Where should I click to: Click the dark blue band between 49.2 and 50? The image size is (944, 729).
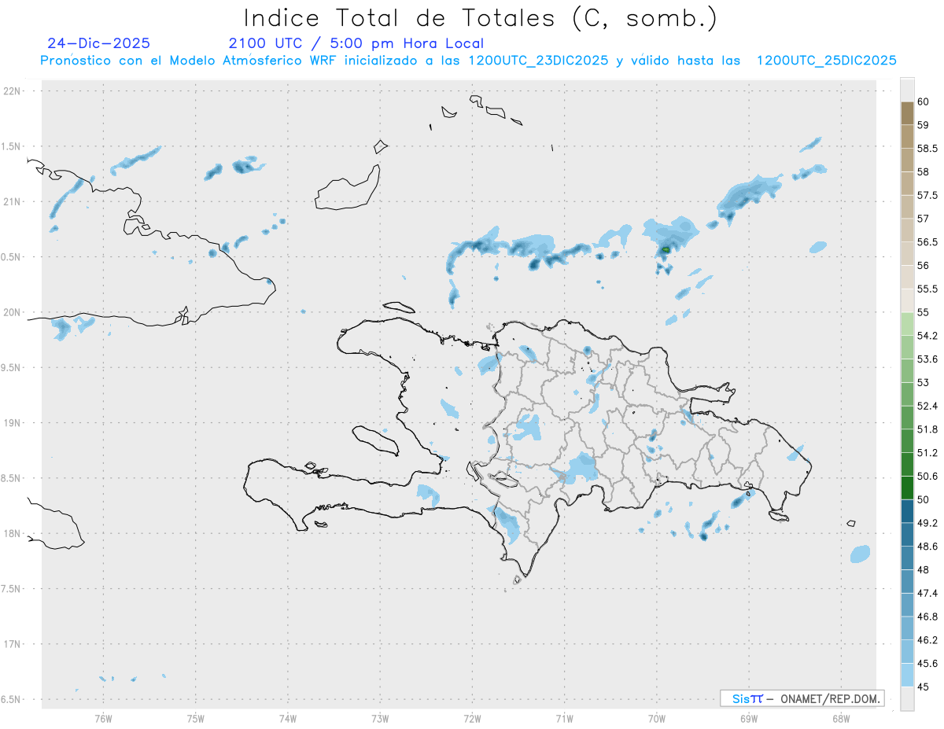click(x=907, y=511)
